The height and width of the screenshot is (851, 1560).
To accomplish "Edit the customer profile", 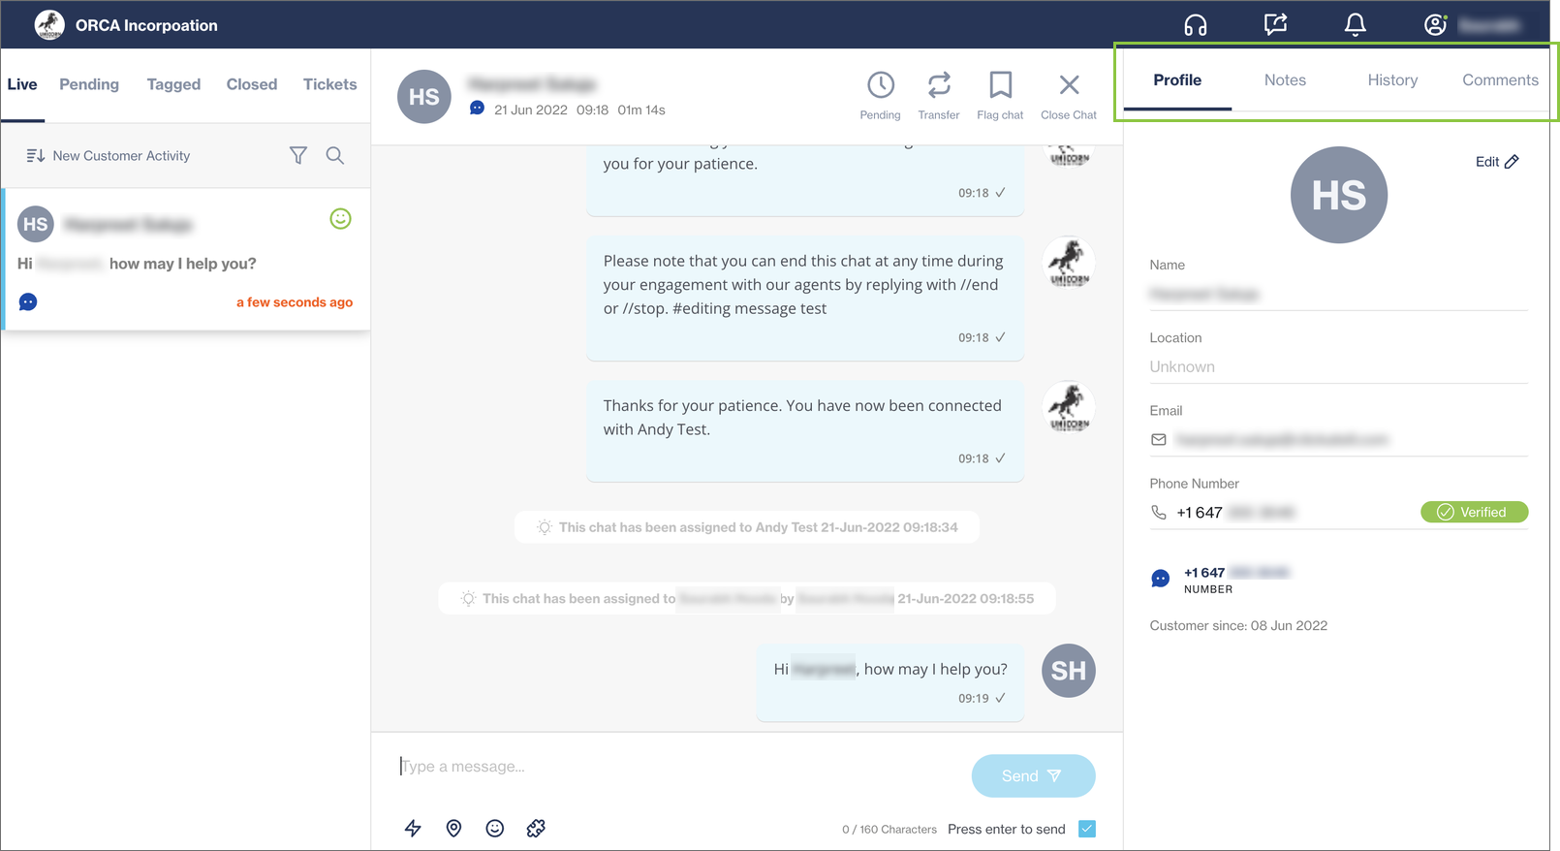I will [x=1497, y=162].
